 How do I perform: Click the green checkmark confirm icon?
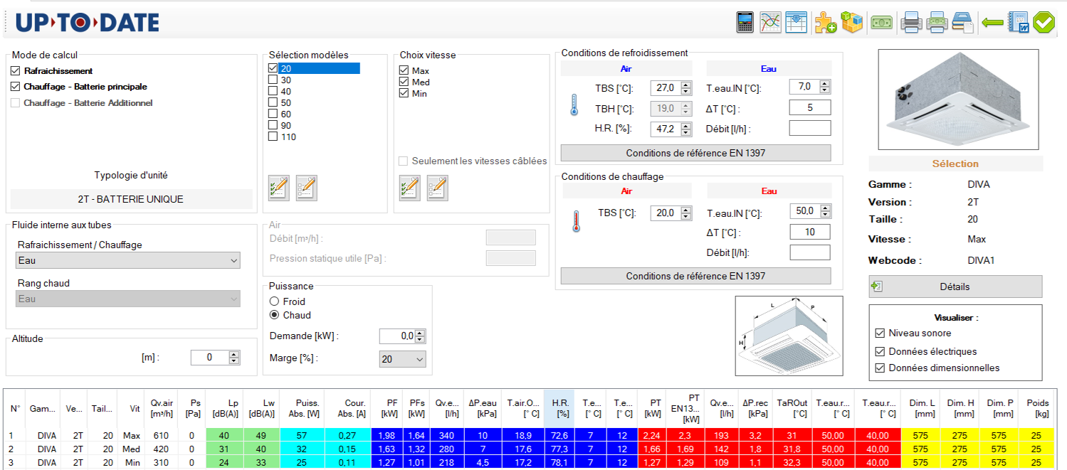coord(1044,22)
